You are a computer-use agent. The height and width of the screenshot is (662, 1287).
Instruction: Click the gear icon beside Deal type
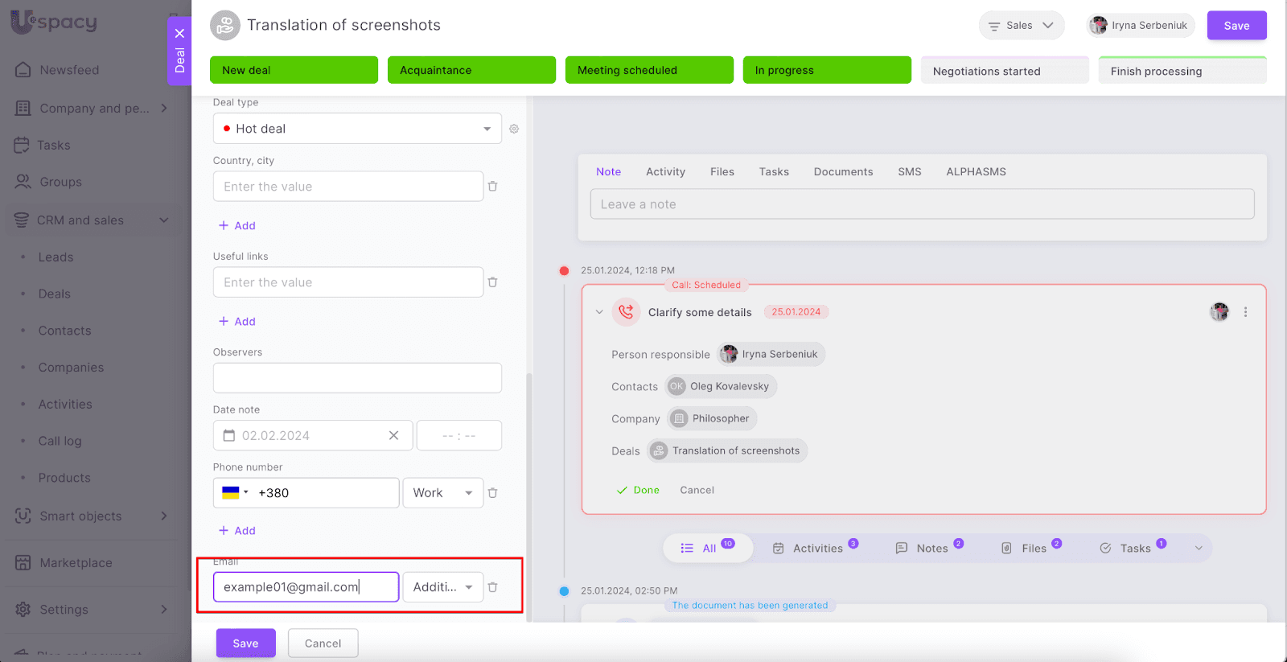click(x=514, y=129)
